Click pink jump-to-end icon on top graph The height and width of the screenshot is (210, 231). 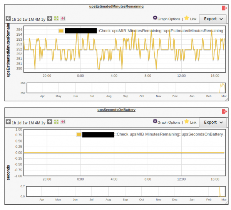point(63,18)
